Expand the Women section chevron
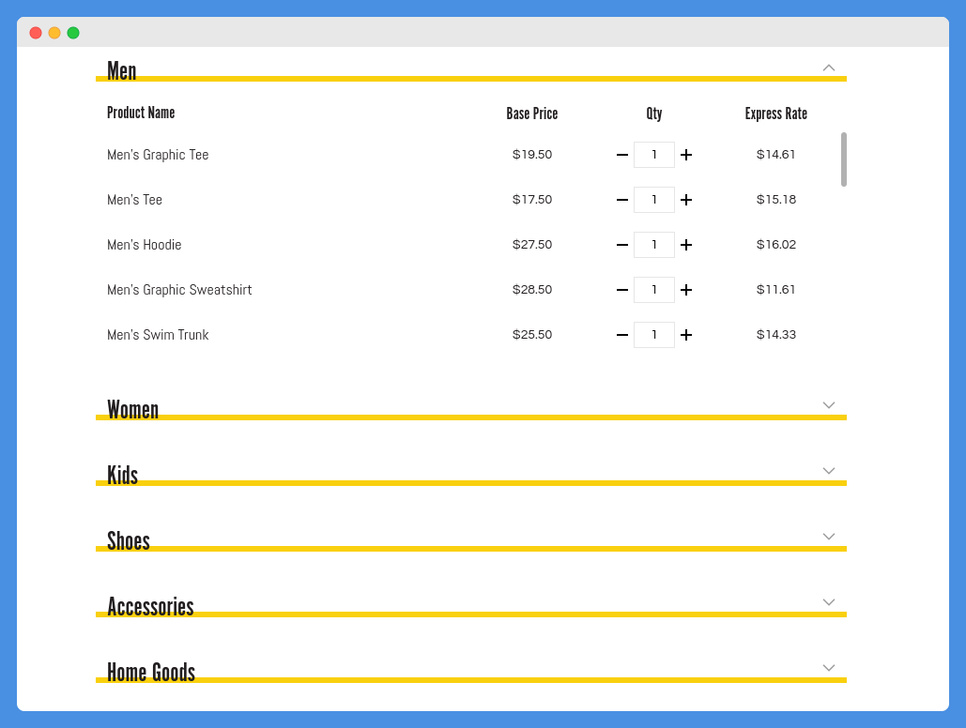The width and height of the screenshot is (966, 728). 829,405
